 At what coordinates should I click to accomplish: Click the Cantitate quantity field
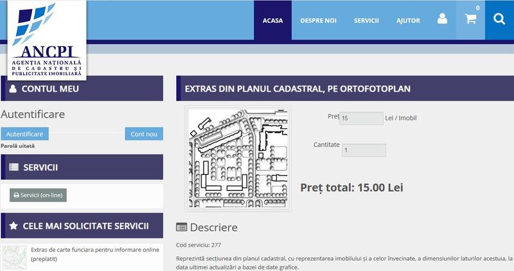[364, 151]
